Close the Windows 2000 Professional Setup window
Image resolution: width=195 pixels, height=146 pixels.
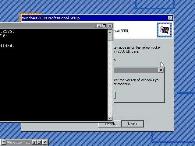tap(170, 18)
